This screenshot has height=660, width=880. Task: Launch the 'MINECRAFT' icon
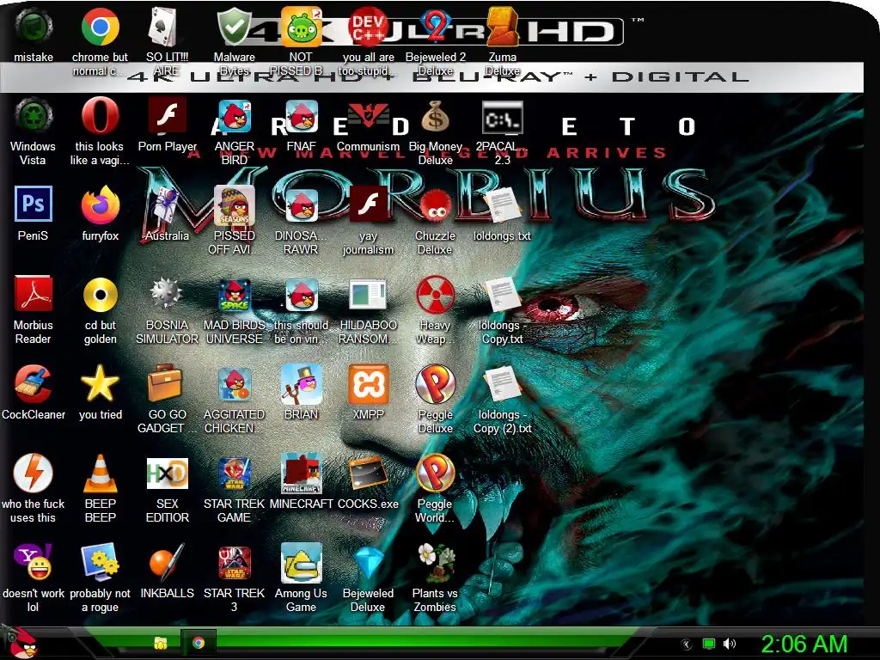[x=301, y=474]
